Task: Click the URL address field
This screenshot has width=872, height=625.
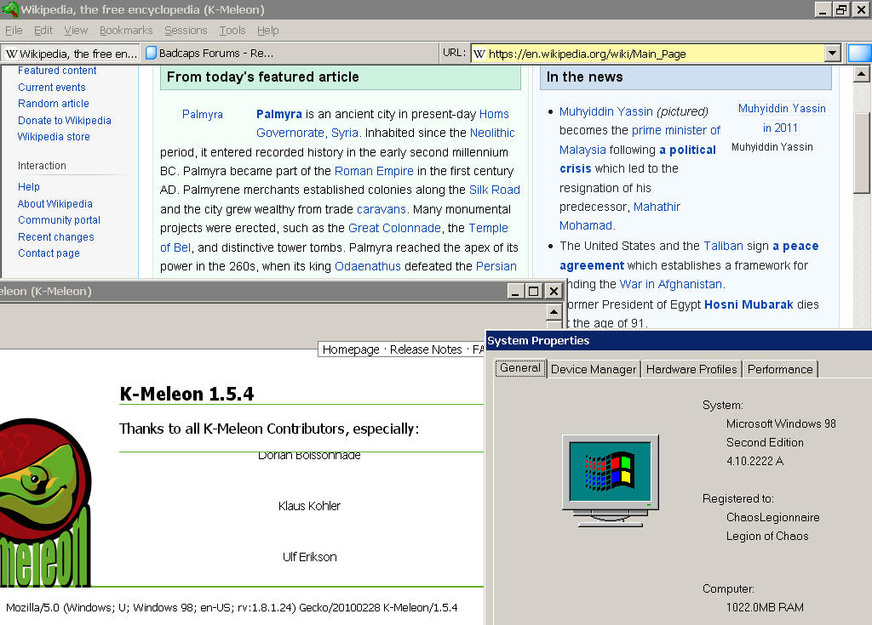Action: (648, 54)
